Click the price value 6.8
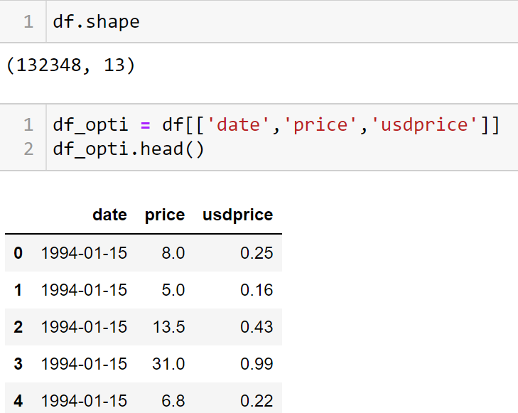The width and height of the screenshot is (518, 413). click(x=173, y=401)
